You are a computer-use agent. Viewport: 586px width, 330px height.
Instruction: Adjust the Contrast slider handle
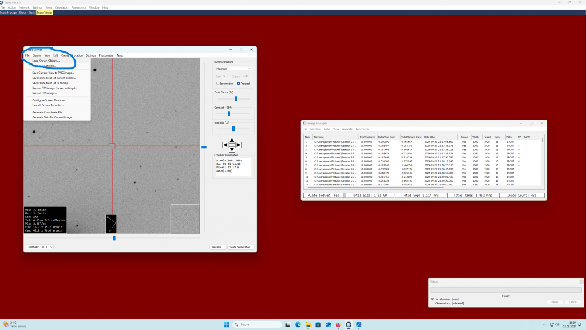pyautogui.click(x=229, y=113)
